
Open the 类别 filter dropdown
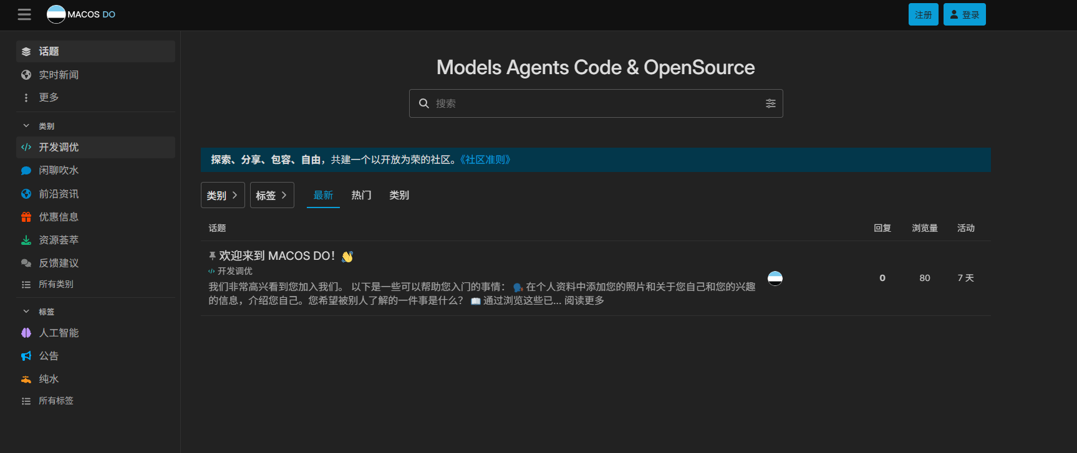point(223,195)
